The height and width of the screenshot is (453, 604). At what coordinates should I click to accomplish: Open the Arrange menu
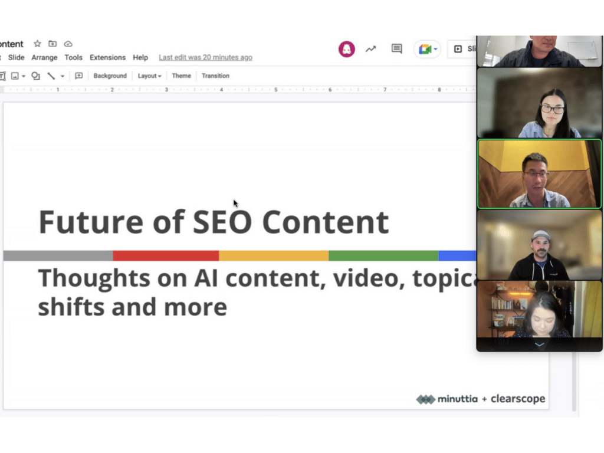tap(44, 57)
